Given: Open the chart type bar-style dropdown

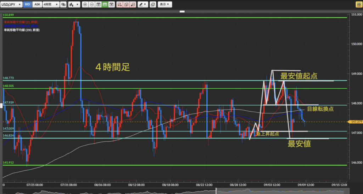Looking at the screenshot, I should 74,4.
